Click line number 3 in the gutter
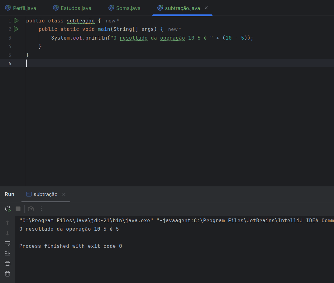Screen dimensions: 334x283 pos(10,38)
